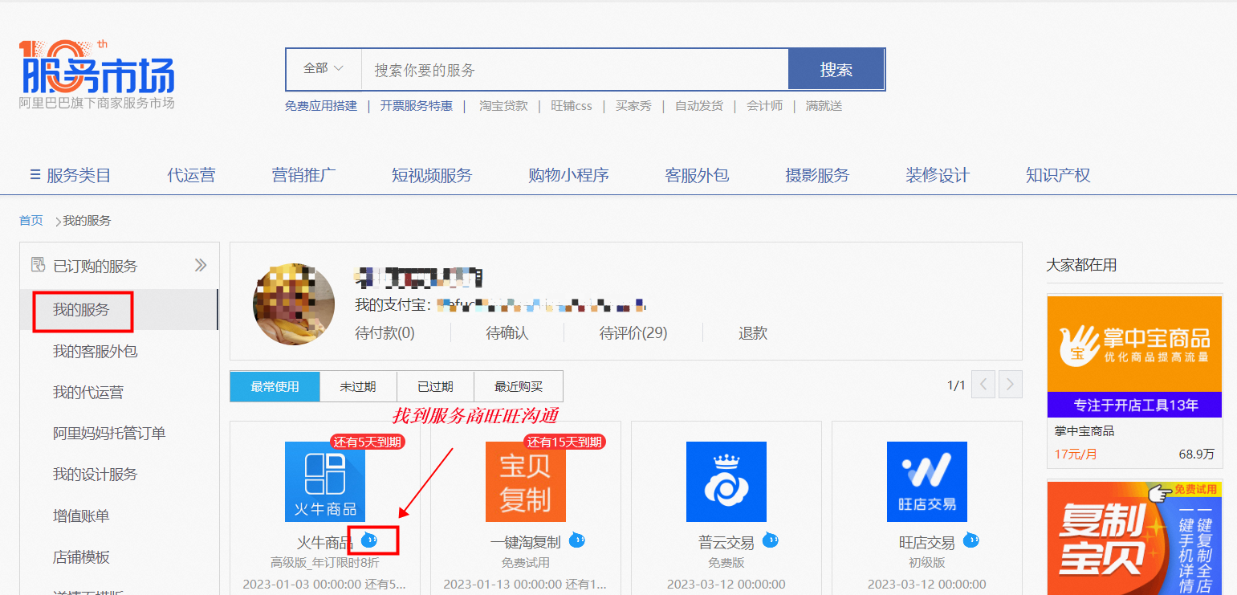Open Wangwang chat for 一键淘复制
The image size is (1237, 595).
coord(577,540)
